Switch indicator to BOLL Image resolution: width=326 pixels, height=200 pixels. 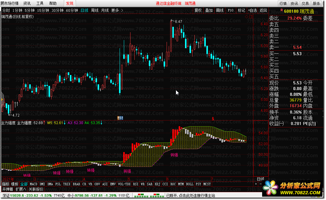click(190, 184)
